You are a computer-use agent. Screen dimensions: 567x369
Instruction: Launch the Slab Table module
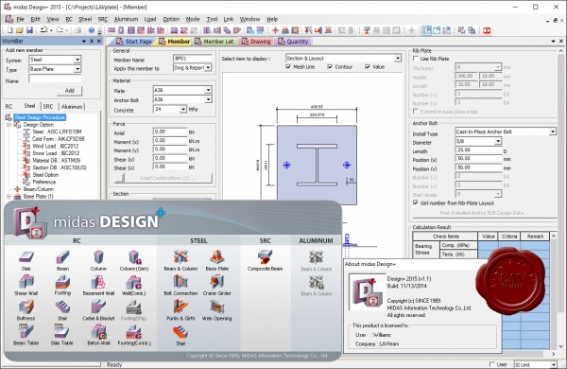click(61, 332)
